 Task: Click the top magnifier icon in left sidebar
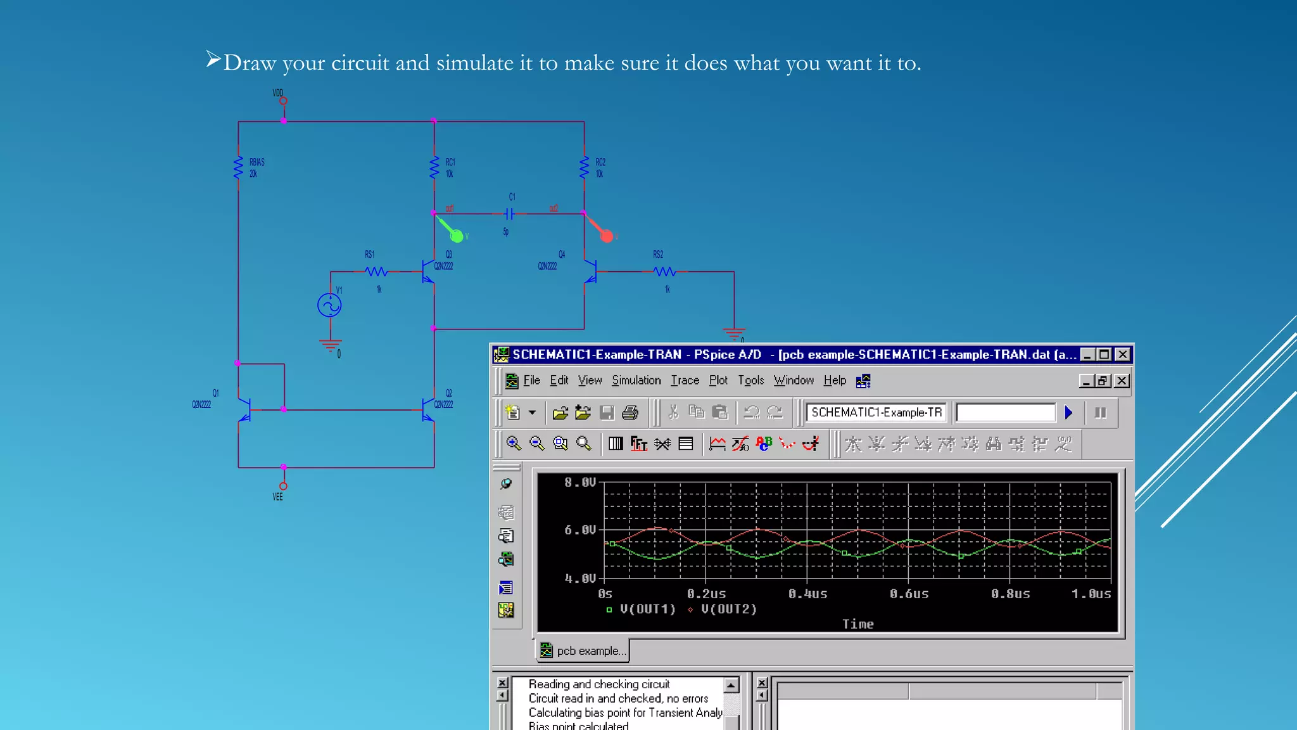tap(506, 484)
